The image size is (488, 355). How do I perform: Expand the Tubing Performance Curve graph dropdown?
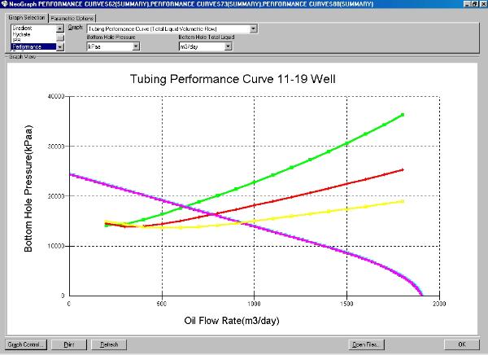click(254, 28)
